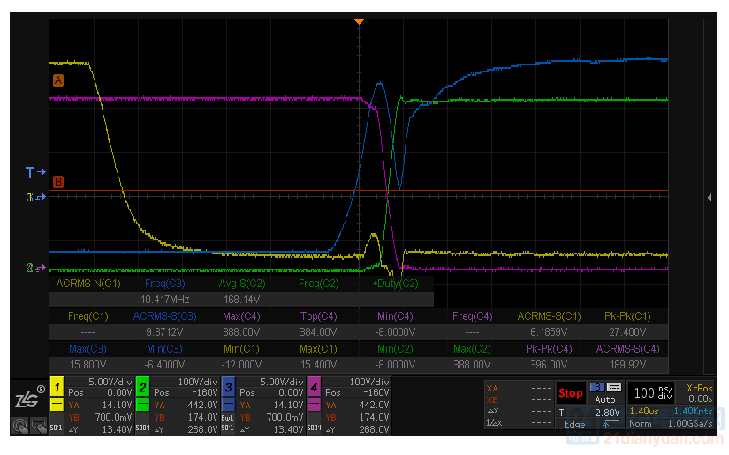Select channel 1 Pos 0.00V field
The image size is (729, 455).
[x=100, y=393]
